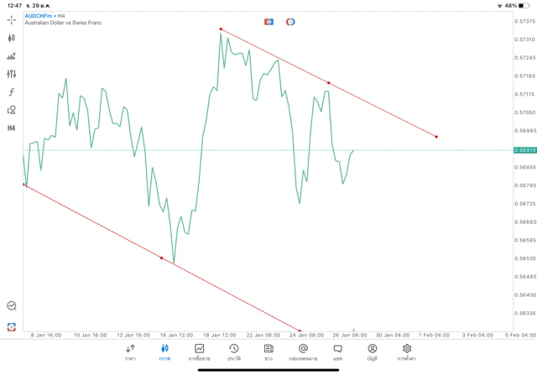The height and width of the screenshot is (375, 537).
Task: Open the chart search icon at bottom-left
Action: tap(12, 306)
